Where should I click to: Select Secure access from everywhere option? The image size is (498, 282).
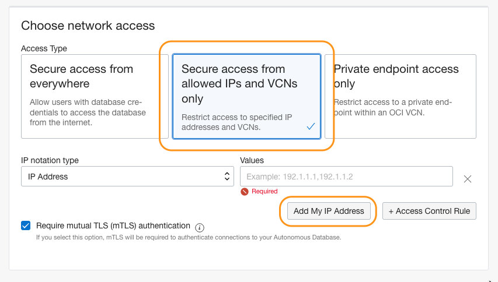[x=95, y=96]
